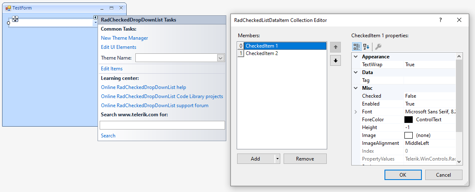The height and width of the screenshot is (192, 475).
Task: Open the Theme Name combo box
Action: click(221, 58)
